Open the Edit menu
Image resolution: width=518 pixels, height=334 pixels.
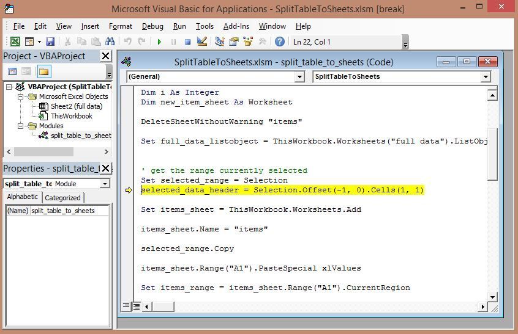(x=40, y=26)
